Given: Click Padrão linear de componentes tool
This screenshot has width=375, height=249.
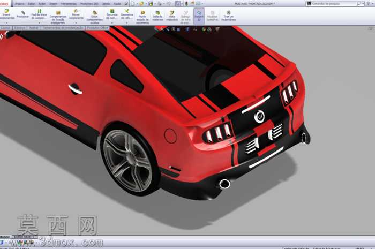Looking at the screenshot, I should pos(39,14).
